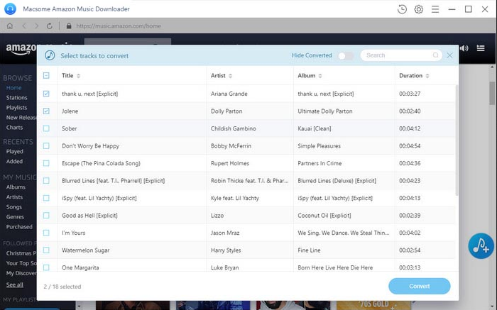Sort tracks by Duration column arrows
The height and width of the screenshot is (310, 497).
pyautogui.click(x=427, y=76)
